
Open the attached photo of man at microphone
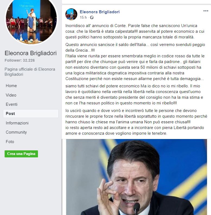click(136, 177)
